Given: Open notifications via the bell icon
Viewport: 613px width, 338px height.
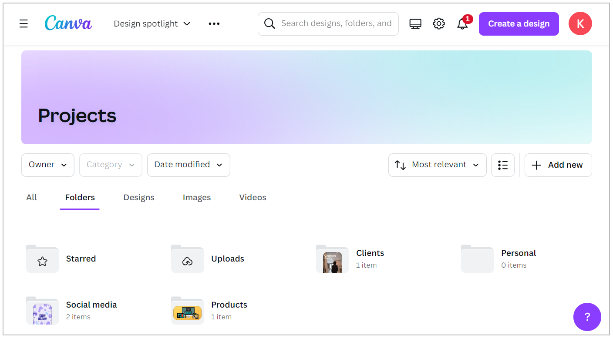Looking at the screenshot, I should [462, 24].
